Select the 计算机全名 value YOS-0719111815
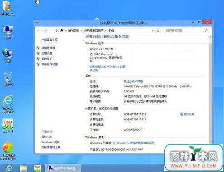The height and width of the screenshot is (172, 224). 135,119
